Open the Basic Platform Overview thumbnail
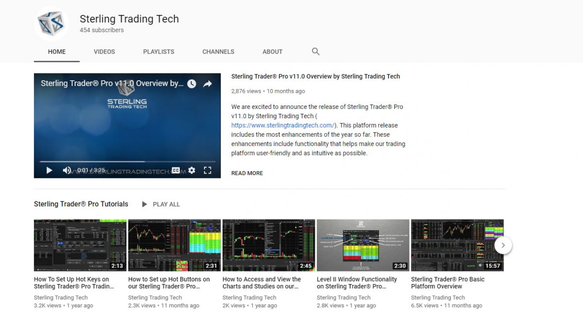 tap(457, 245)
